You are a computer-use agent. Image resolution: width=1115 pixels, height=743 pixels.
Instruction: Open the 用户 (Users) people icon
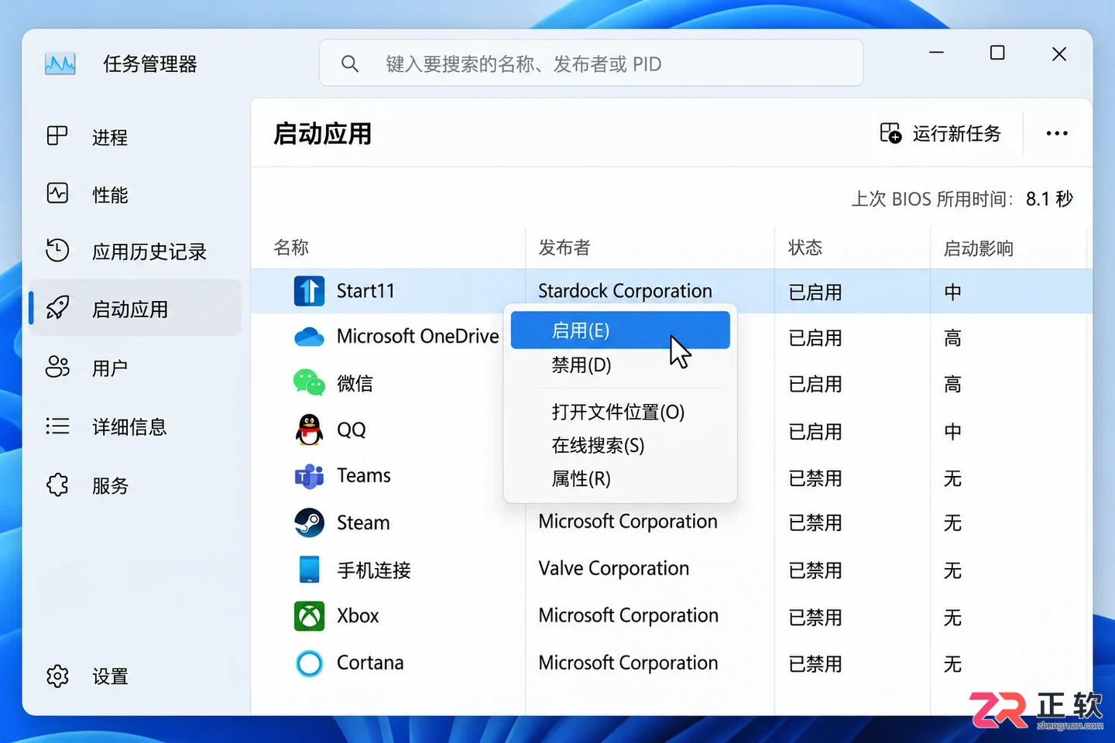point(57,367)
